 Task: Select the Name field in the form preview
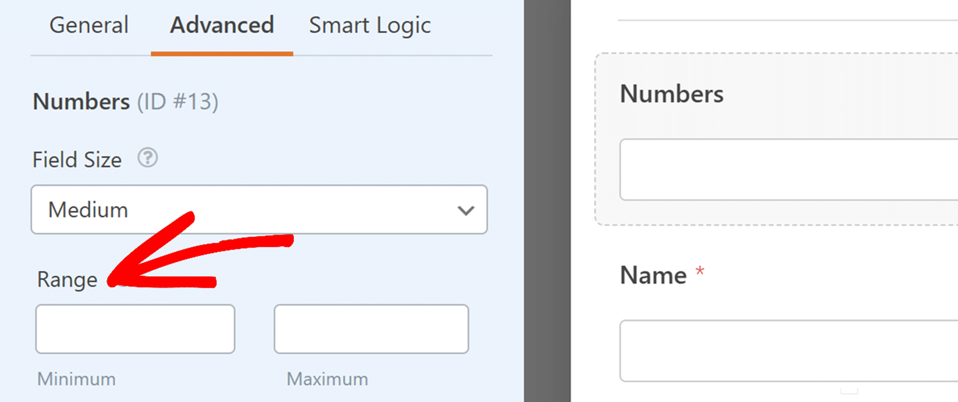654,275
